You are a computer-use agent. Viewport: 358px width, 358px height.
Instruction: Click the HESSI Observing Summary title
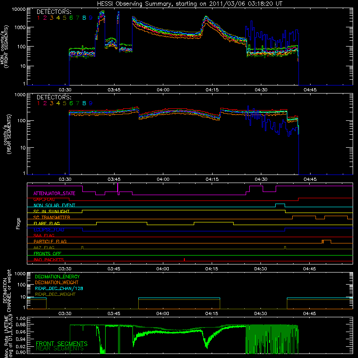(x=189, y=4)
